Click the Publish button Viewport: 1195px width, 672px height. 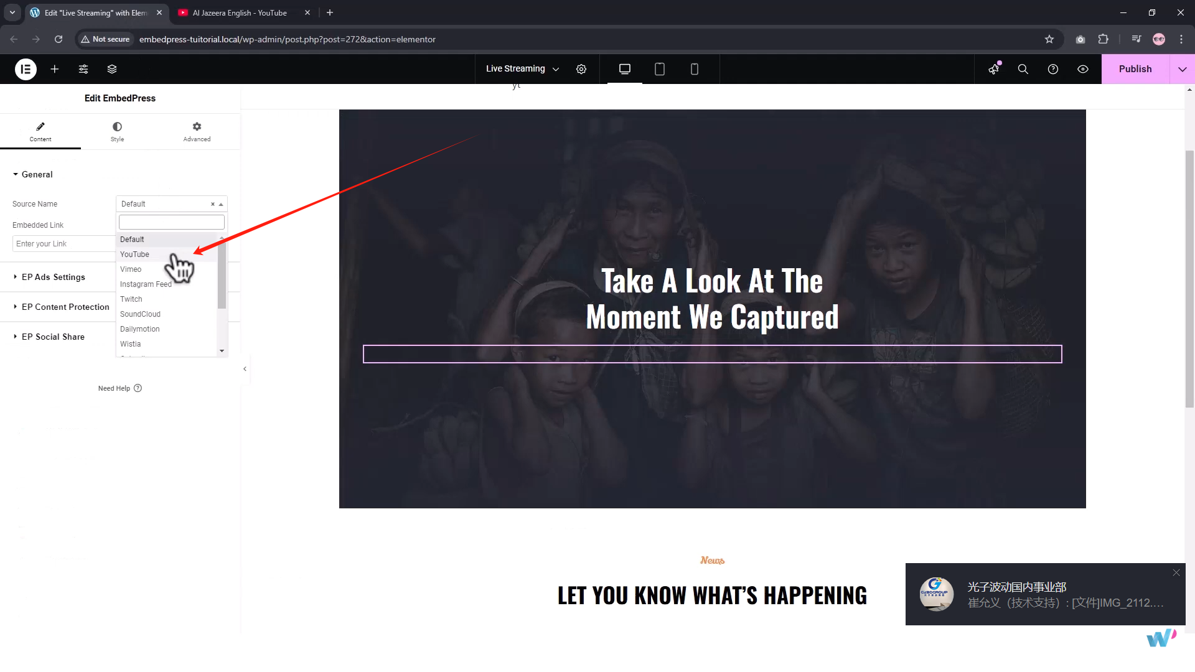[x=1135, y=69]
